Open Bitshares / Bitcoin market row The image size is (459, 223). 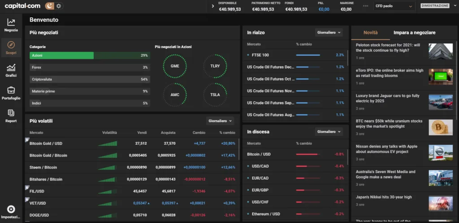[132, 179]
